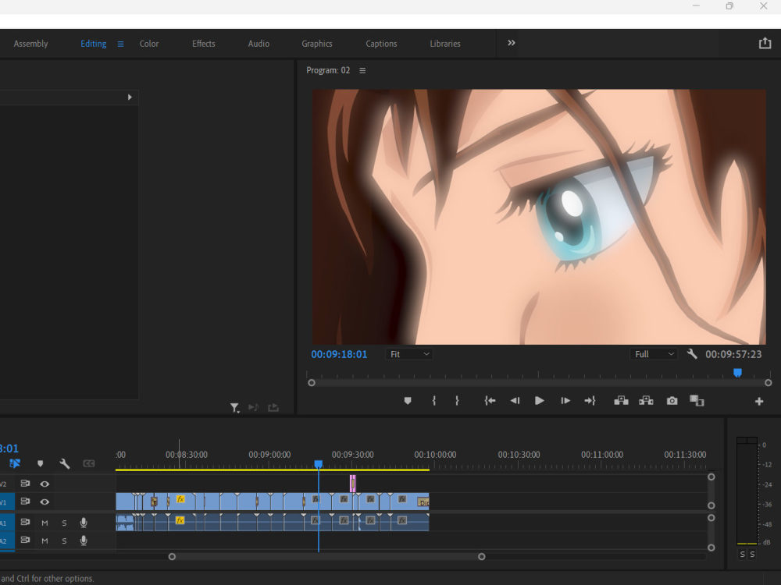Switch to the Assembly workspace
The height and width of the screenshot is (585, 781).
(x=31, y=44)
